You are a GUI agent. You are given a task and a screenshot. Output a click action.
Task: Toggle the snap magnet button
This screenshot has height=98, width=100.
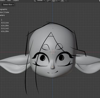[x=53, y=1]
